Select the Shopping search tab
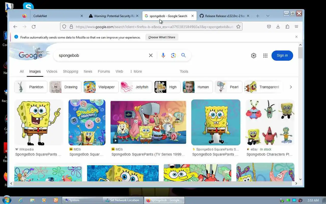This screenshot has width=326, height=204. click(71, 71)
